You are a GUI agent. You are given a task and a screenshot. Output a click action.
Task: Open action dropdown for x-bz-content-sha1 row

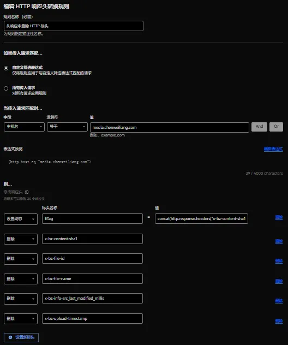point(21,239)
